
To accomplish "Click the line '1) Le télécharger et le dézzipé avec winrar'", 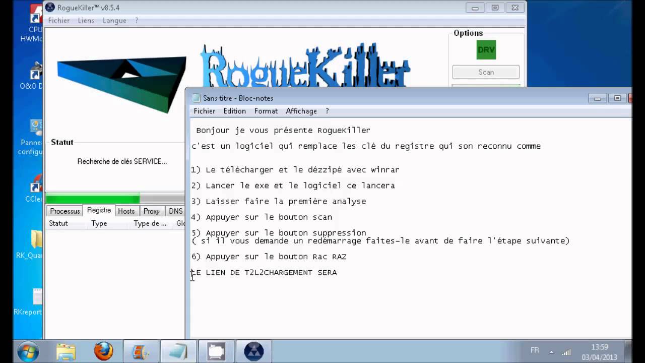I will [295, 170].
